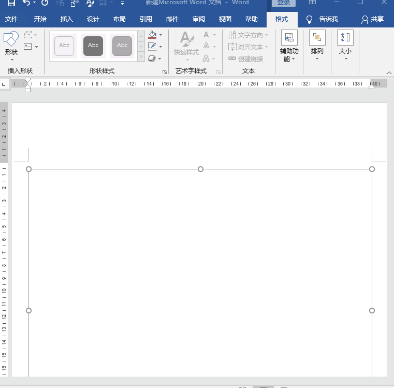Apply the dark gray Abc shape style

(93, 46)
